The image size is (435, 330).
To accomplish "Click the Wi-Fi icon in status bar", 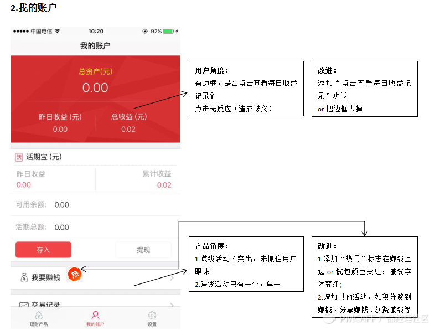I will pyautogui.click(x=58, y=31).
